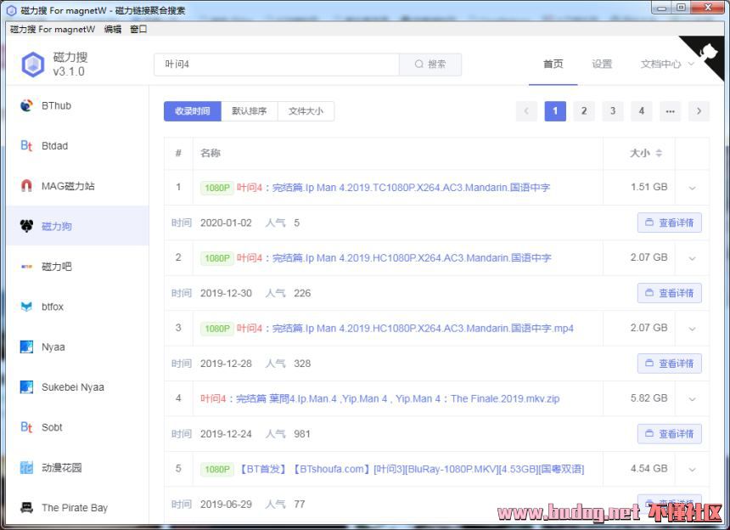The width and height of the screenshot is (730, 530).
Task: Toggle sort on the 大小 column
Action: [x=659, y=153]
